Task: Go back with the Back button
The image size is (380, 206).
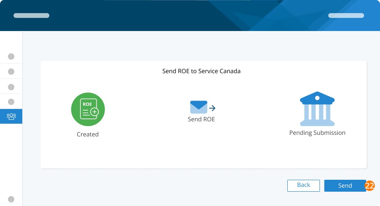Action: coord(304,186)
